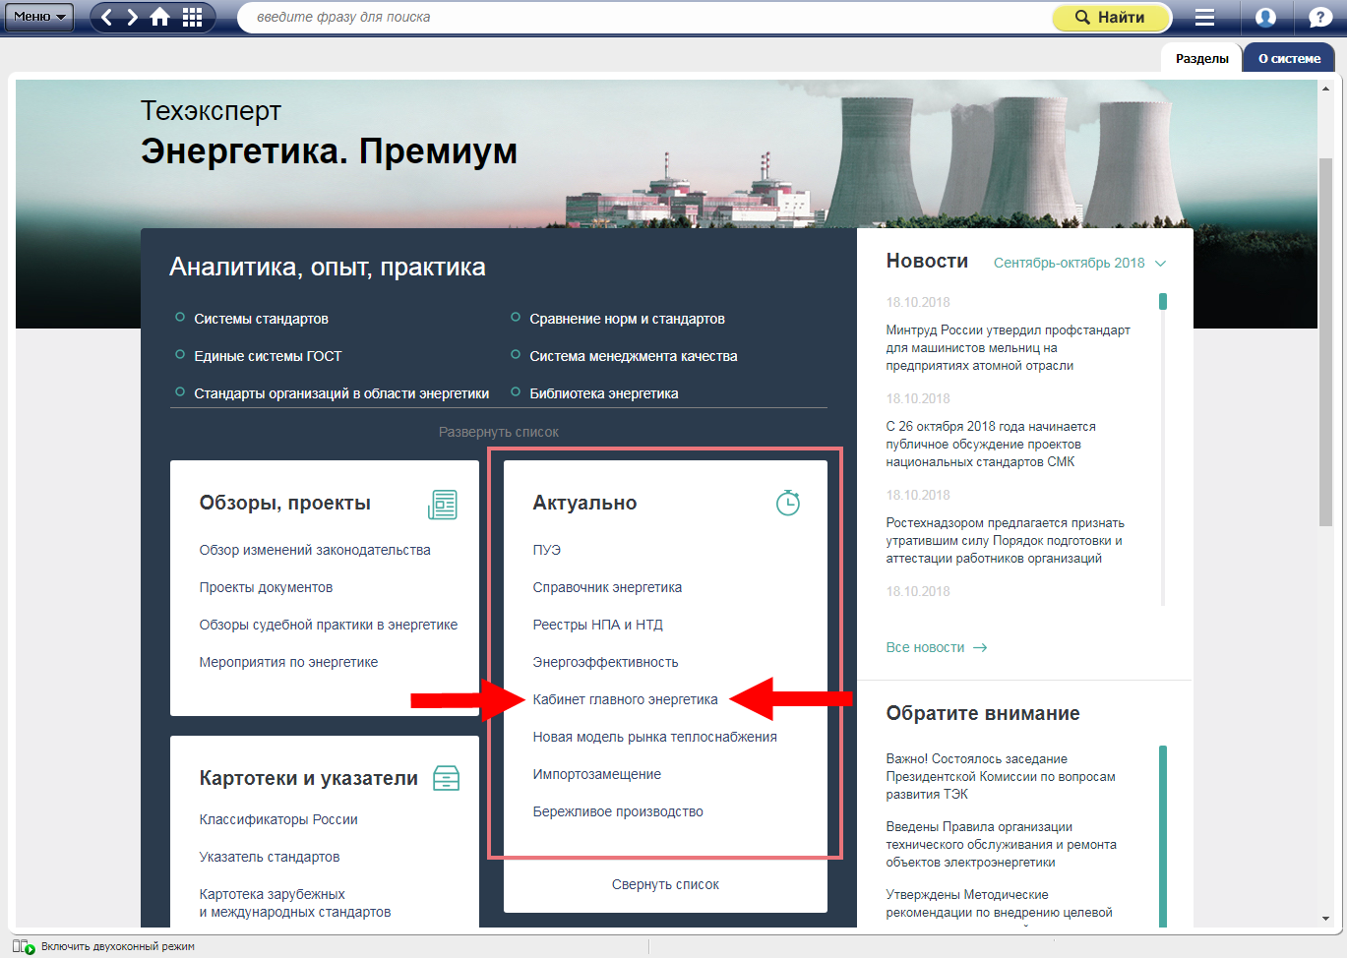This screenshot has height=958, width=1347.
Task: Click the forward navigation arrow
Action: point(133,17)
